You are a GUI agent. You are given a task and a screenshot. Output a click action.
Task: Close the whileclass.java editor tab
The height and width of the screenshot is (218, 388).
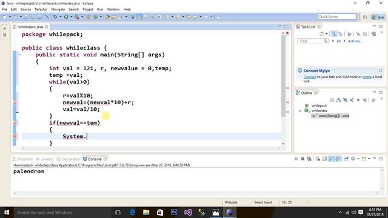coord(47,27)
